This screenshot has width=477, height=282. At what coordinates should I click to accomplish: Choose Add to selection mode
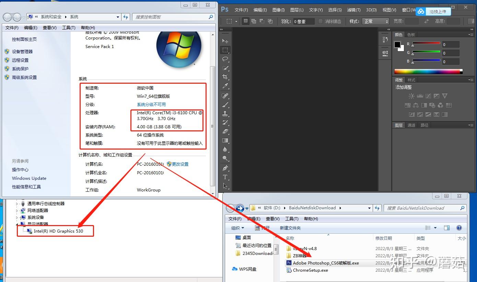coord(254,21)
